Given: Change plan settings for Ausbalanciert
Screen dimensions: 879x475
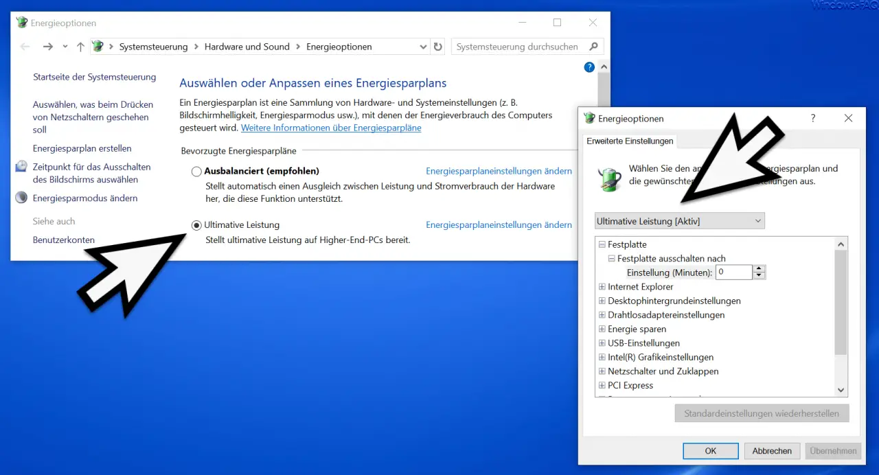Looking at the screenshot, I should click(499, 171).
